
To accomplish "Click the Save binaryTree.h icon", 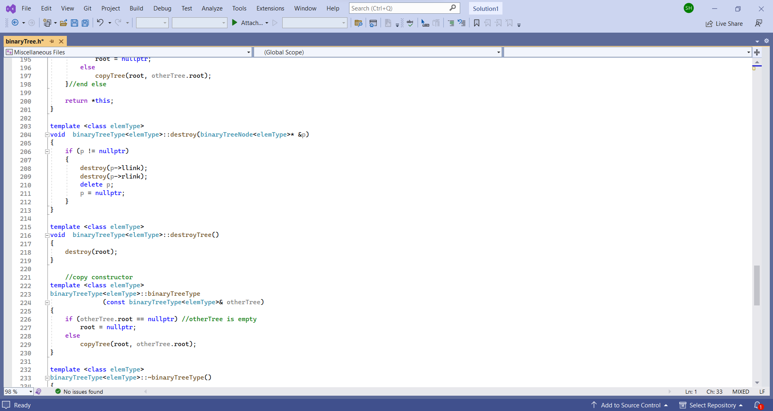I will pos(74,23).
